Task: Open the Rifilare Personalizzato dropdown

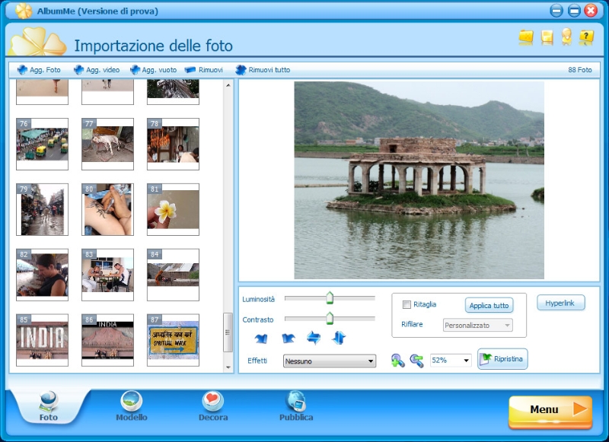Action: click(x=477, y=325)
